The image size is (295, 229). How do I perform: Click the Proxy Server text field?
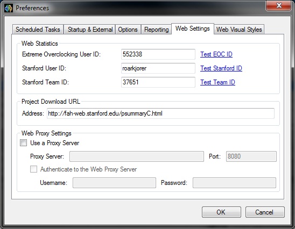coord(137,156)
